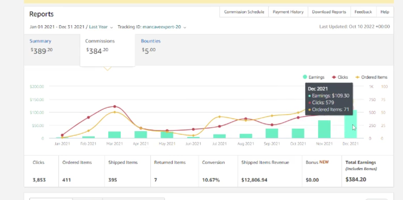Image resolution: width=403 pixels, height=200 pixels.
Task: Toggle the Clicks legend series
Action: 340,77
